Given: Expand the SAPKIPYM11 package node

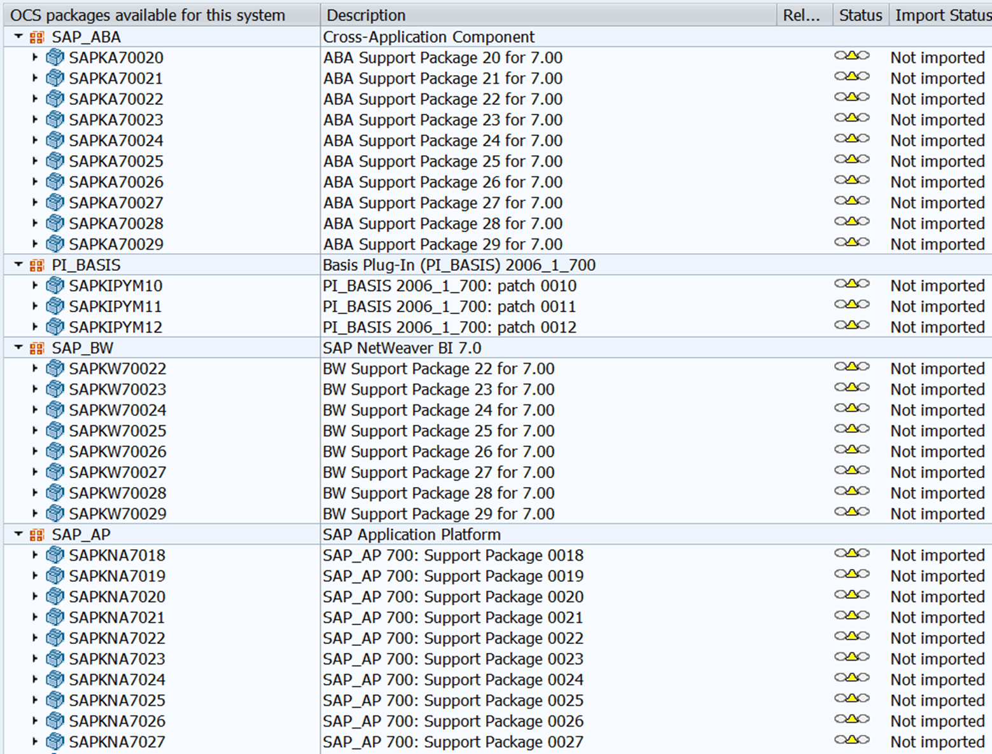Looking at the screenshot, I should tap(35, 306).
